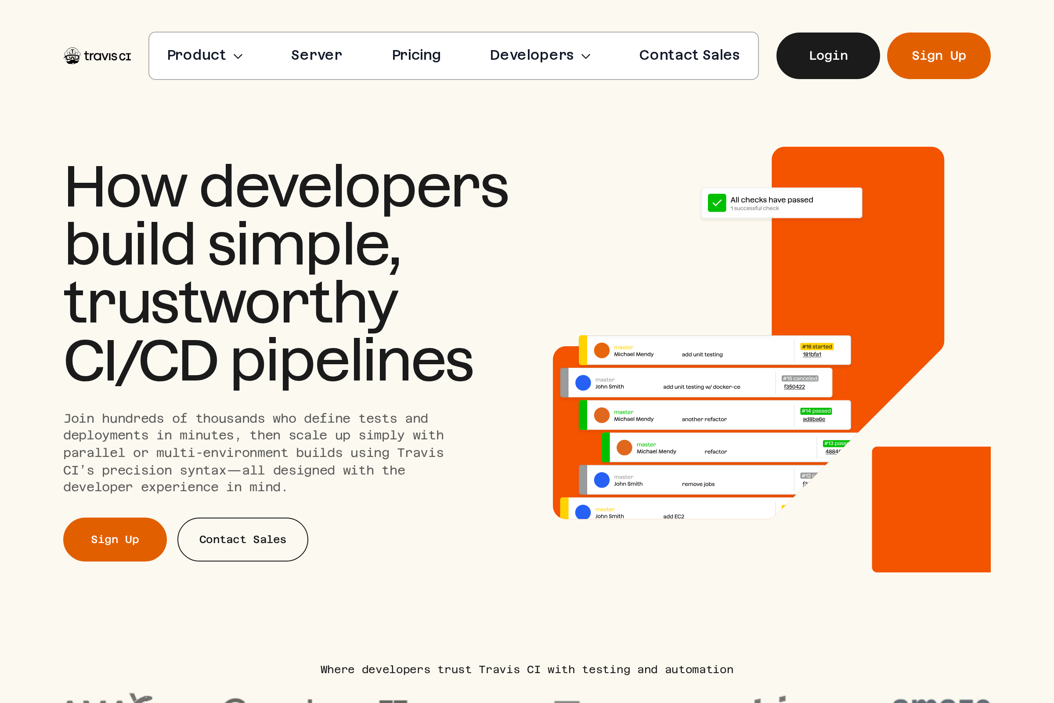The image size is (1054, 703).
Task: Click the Sign Up button in header
Action: coord(938,56)
